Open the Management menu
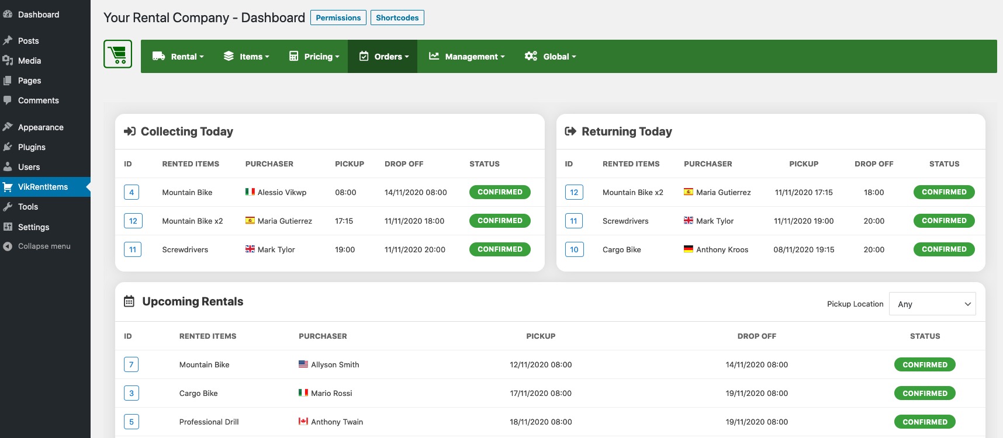The height and width of the screenshot is (438, 1003). pos(466,57)
